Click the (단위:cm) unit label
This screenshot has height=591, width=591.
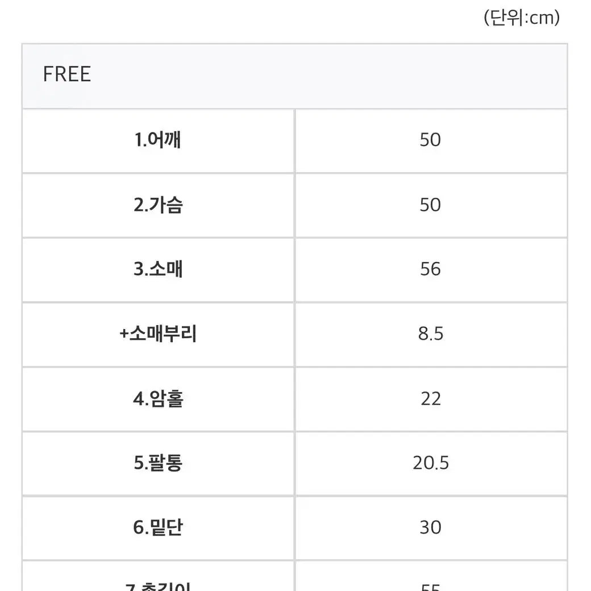pyautogui.click(x=522, y=18)
